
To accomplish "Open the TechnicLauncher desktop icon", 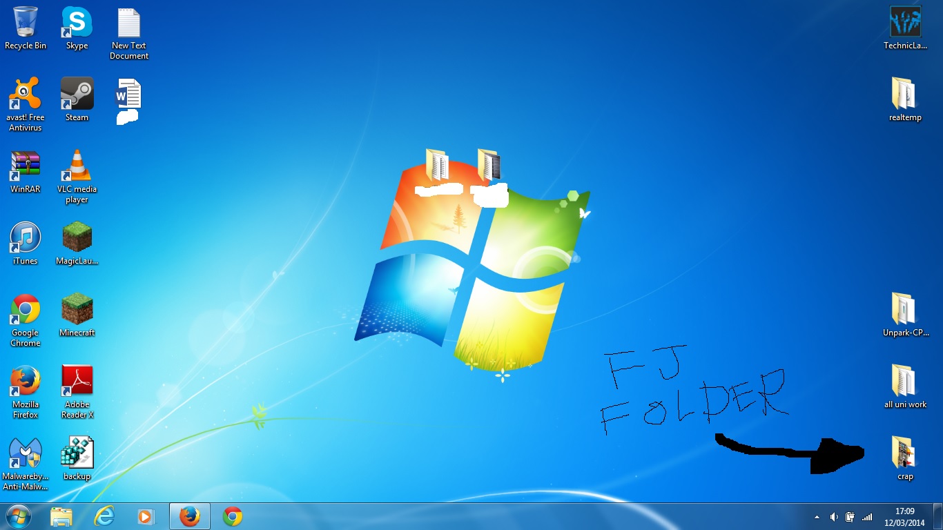I will point(905,28).
